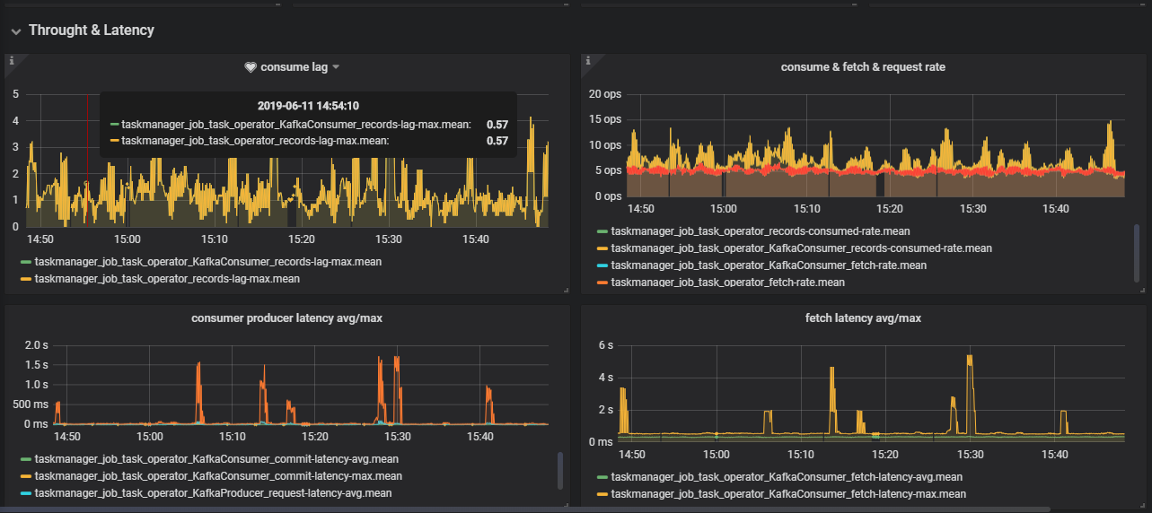Click legend scrollbar in consumer producer latency panel
The height and width of the screenshot is (513, 1152).
(560, 471)
